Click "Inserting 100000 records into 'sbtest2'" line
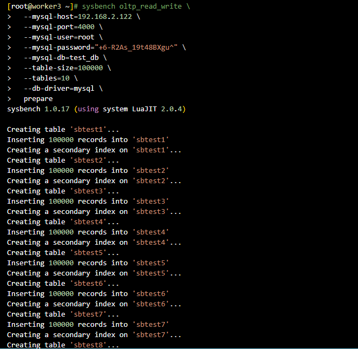This screenshot has width=358, height=349. coord(88,171)
